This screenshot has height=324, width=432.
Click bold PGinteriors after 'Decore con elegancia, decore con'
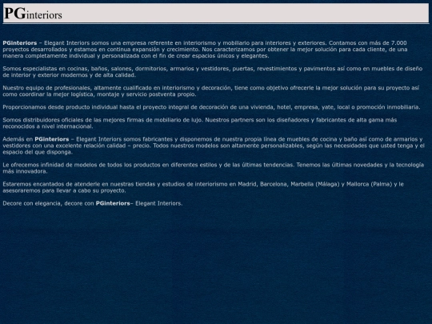click(113, 203)
